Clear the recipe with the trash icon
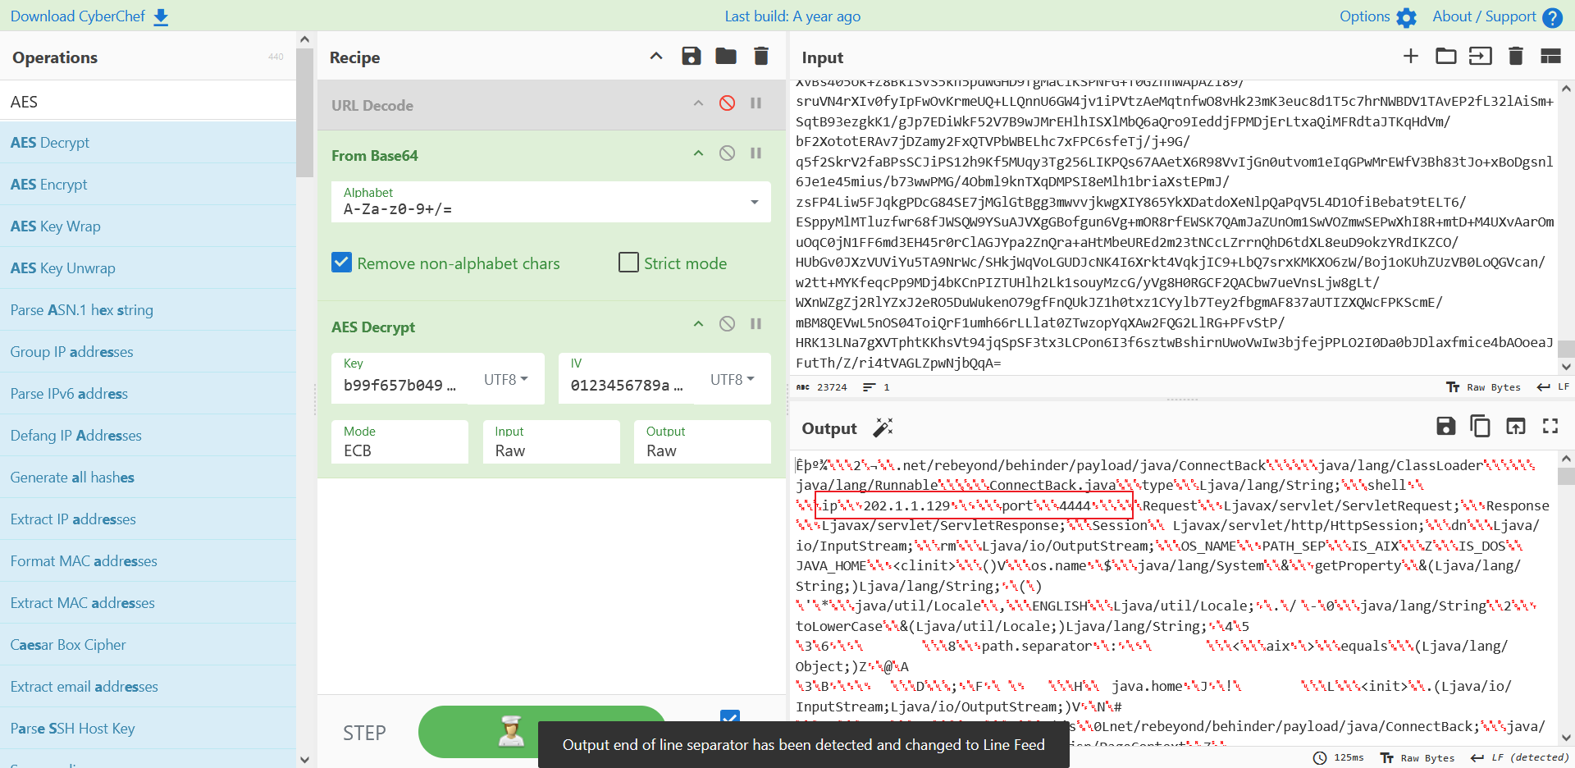Screen dimensions: 1575x768 [761, 56]
